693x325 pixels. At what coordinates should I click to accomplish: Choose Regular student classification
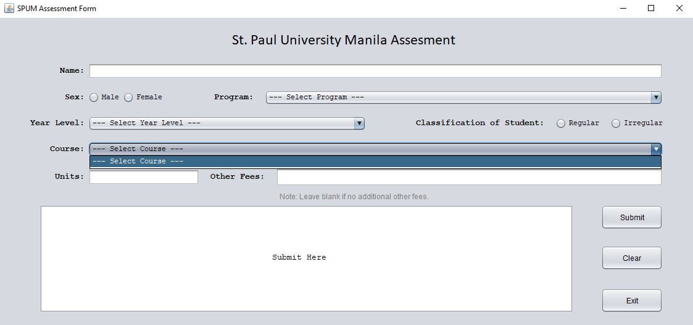[561, 123]
